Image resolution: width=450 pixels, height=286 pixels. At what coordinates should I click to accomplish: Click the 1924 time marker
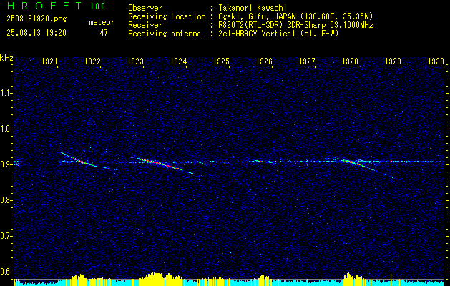tap(179, 61)
